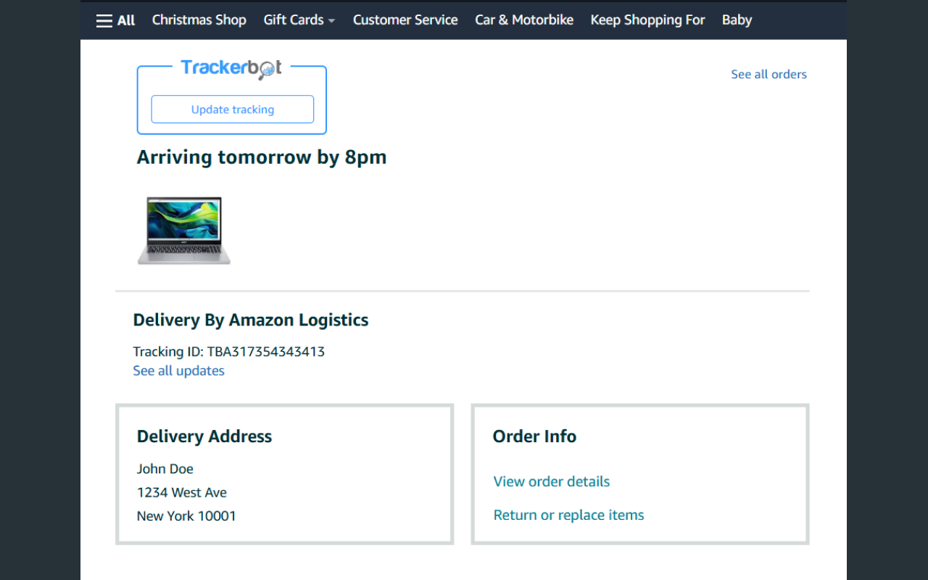Click the Trackerbot magnifier icon
The image size is (928, 580).
point(268,70)
